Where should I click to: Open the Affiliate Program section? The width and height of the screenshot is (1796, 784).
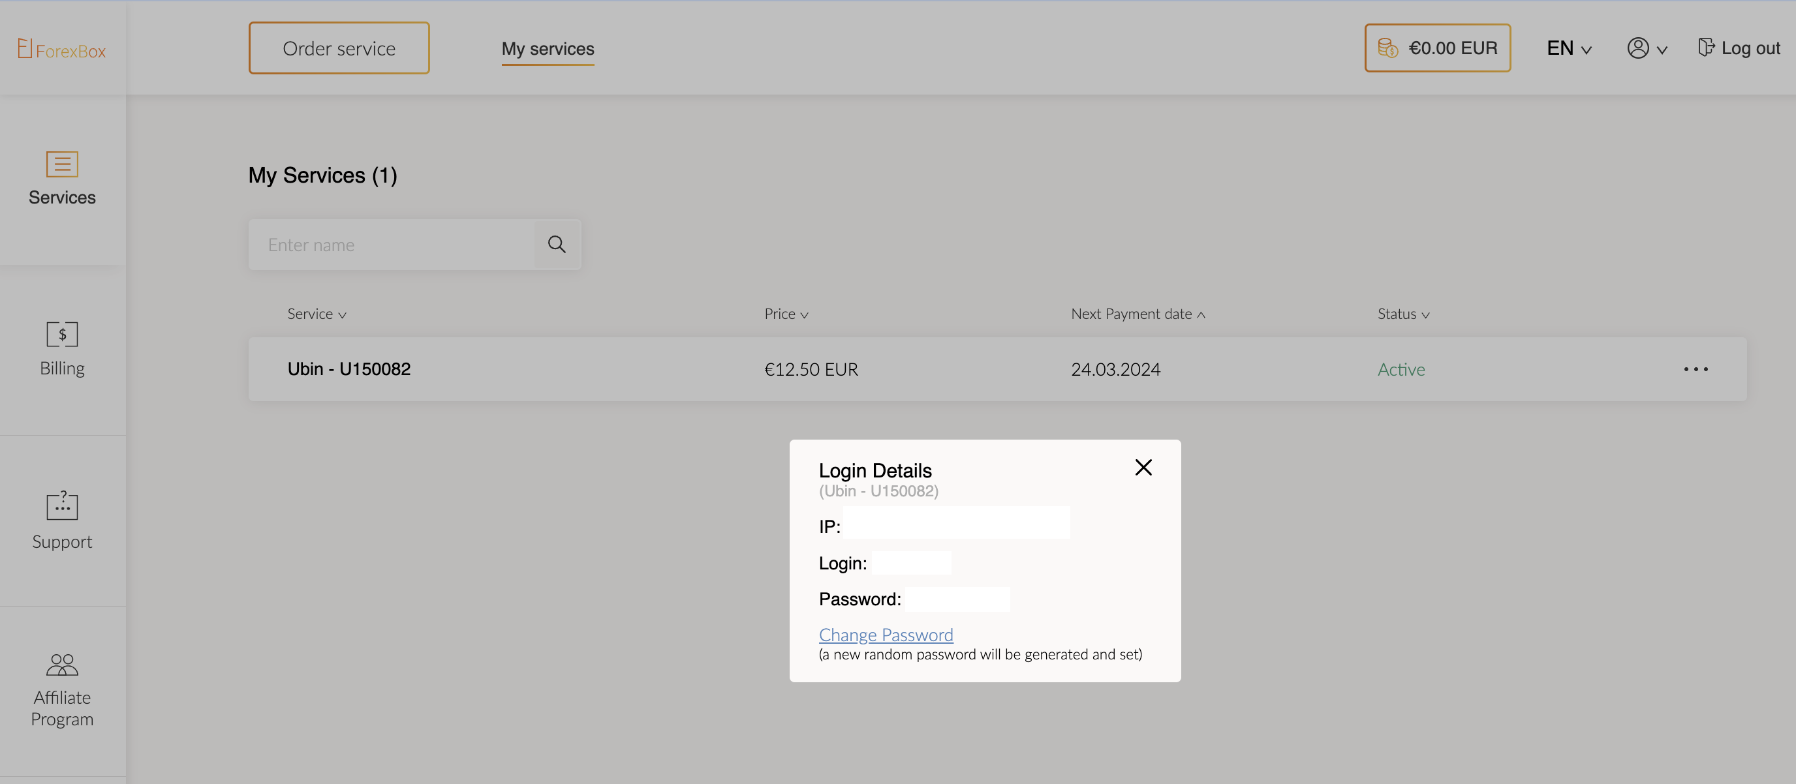62,690
